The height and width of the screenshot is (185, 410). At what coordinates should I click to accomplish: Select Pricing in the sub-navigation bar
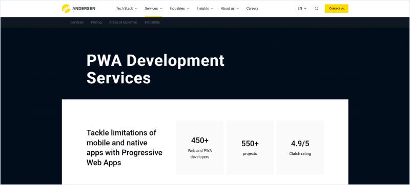coord(96,22)
